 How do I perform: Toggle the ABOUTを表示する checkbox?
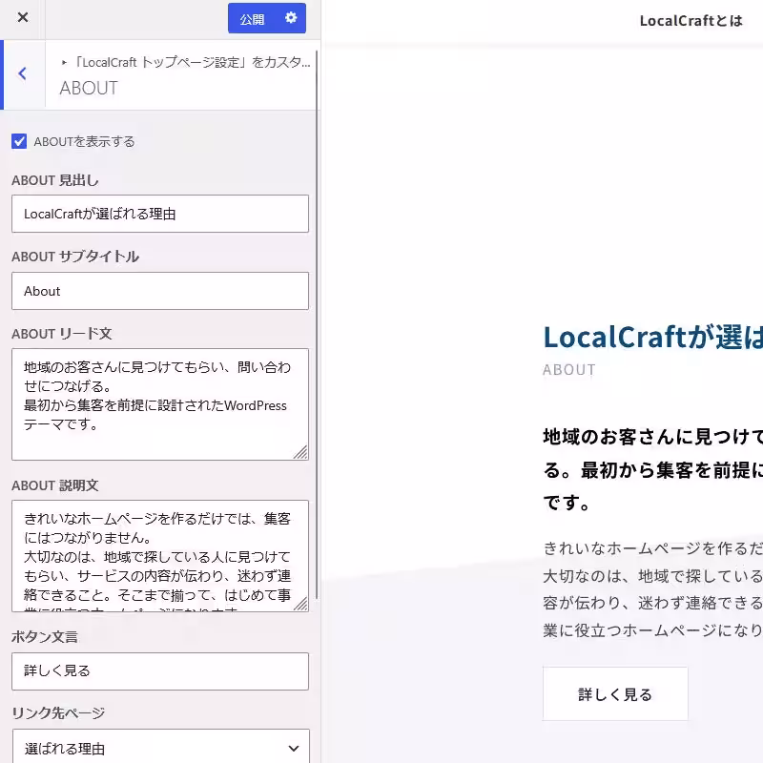coord(19,141)
